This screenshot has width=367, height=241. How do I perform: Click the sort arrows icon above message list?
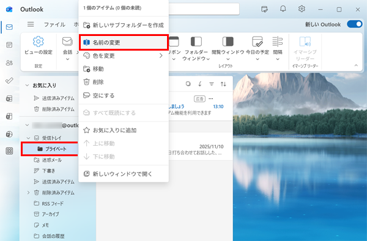[x=223, y=84]
